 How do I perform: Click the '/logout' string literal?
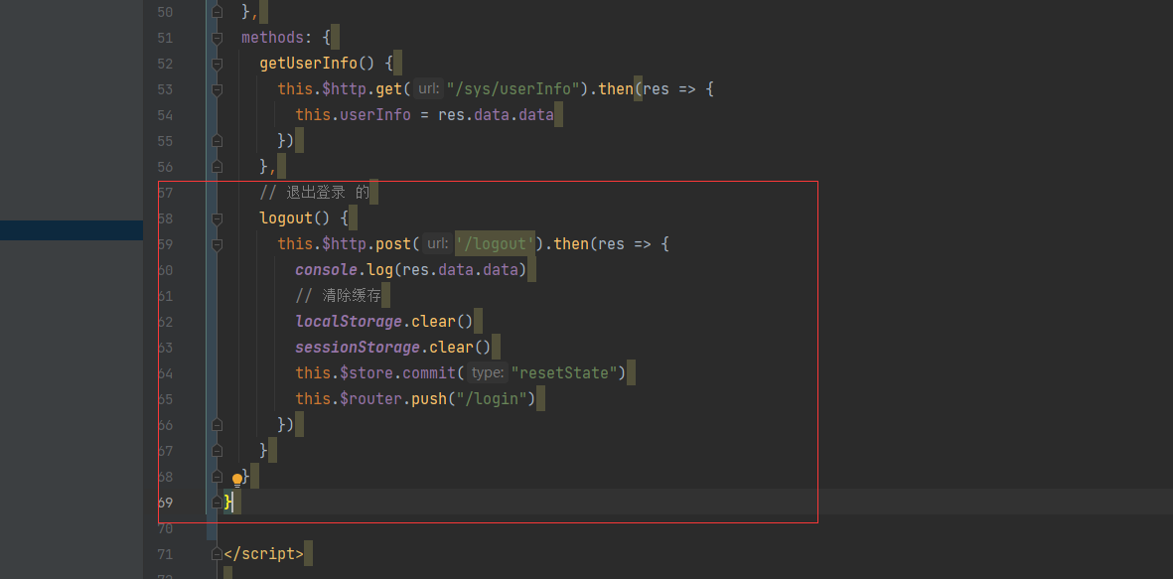496,244
